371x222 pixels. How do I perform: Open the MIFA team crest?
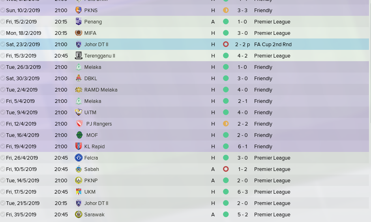78,33
